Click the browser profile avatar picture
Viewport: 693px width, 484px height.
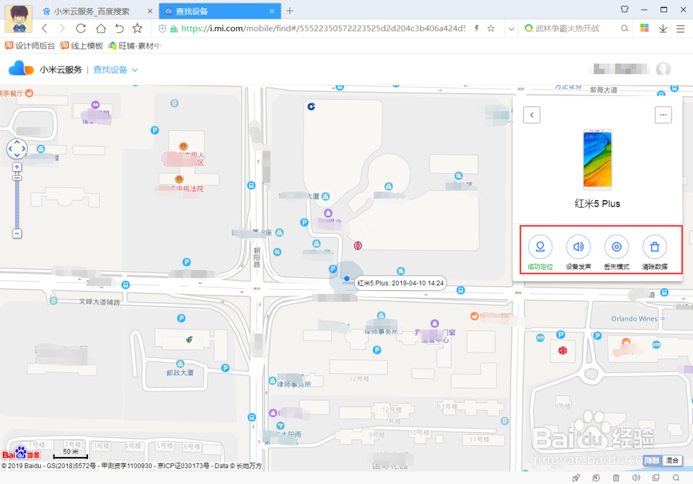[x=19, y=19]
